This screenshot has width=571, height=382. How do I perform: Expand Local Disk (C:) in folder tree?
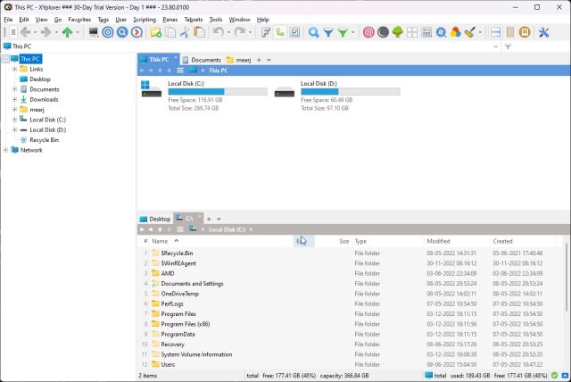[14, 120]
